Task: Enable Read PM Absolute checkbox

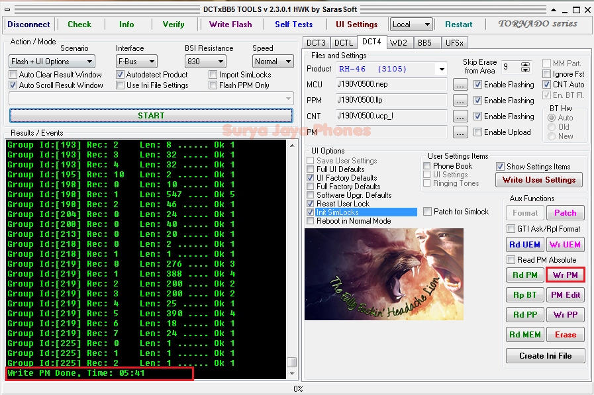Action: coord(511,259)
